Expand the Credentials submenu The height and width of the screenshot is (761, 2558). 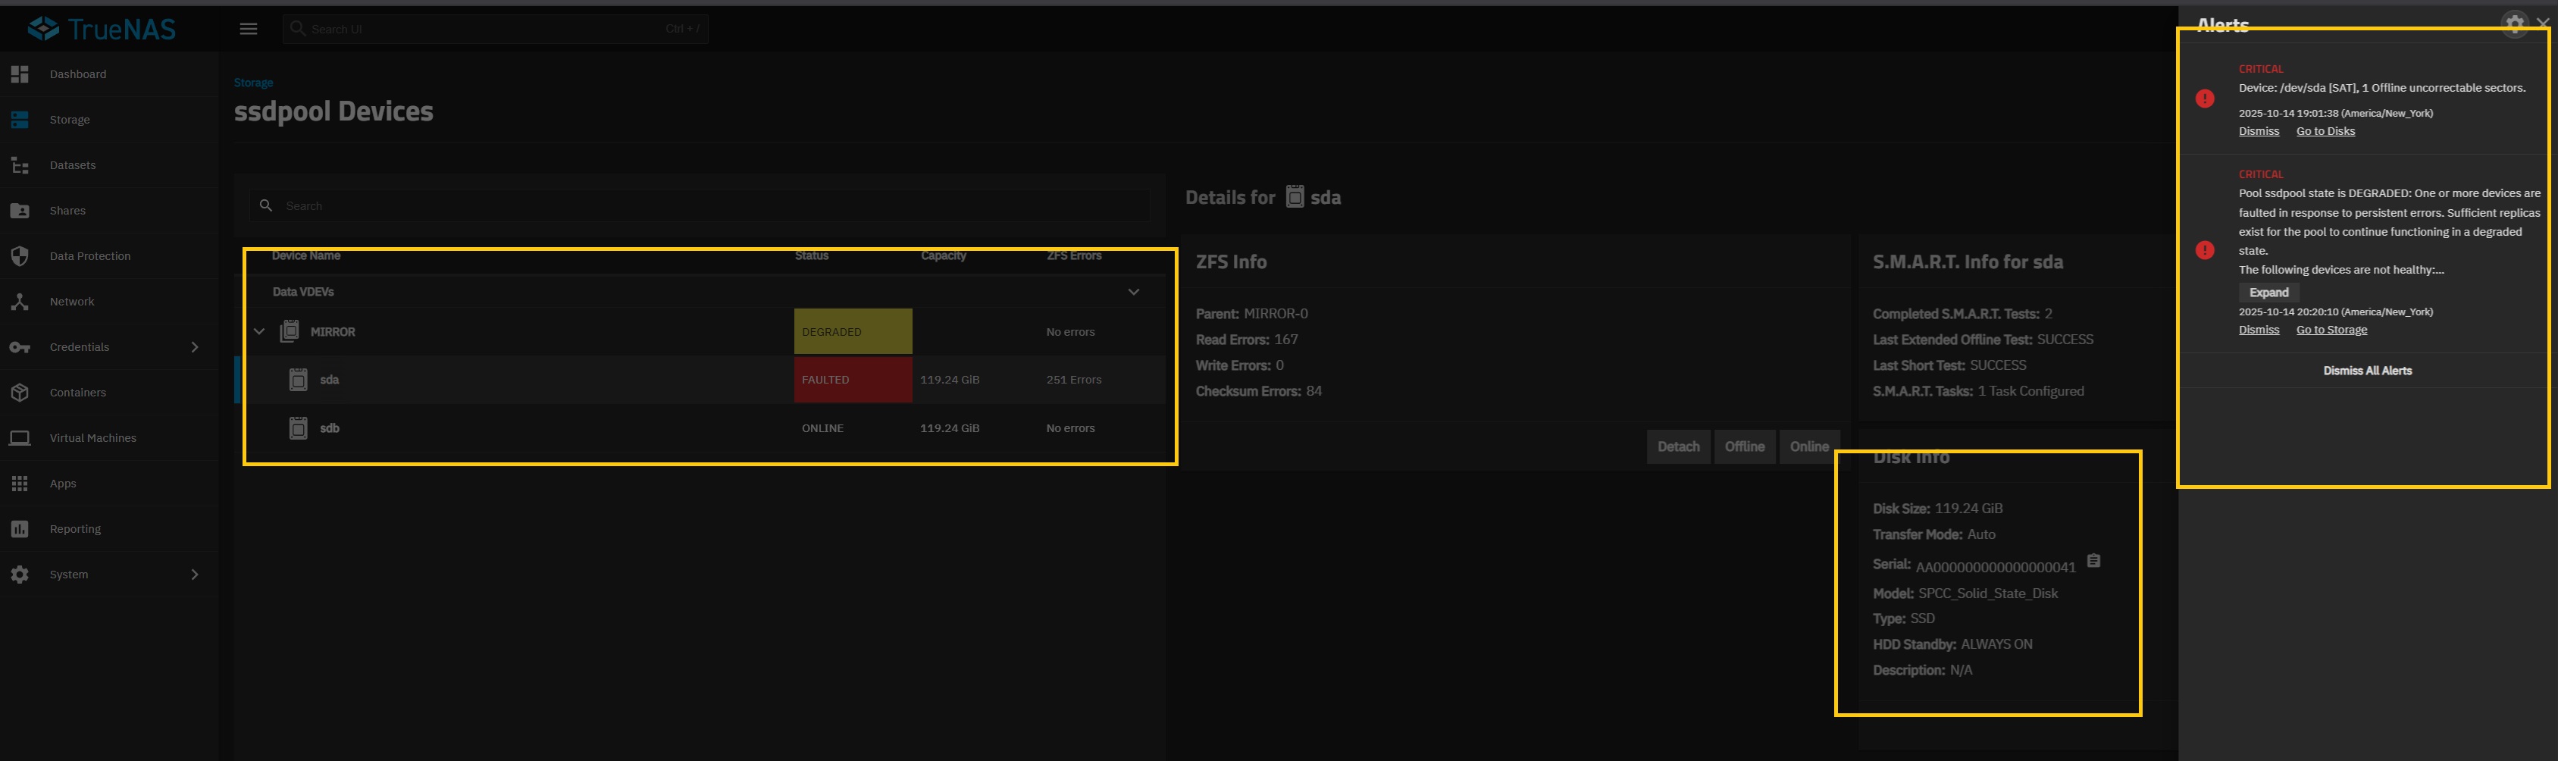pos(195,346)
